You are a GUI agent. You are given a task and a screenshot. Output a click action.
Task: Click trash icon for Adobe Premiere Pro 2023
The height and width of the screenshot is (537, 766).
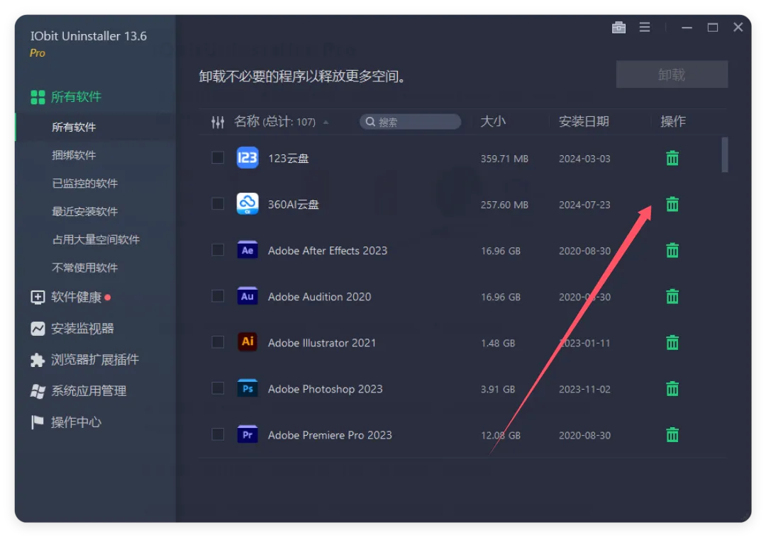(x=672, y=434)
